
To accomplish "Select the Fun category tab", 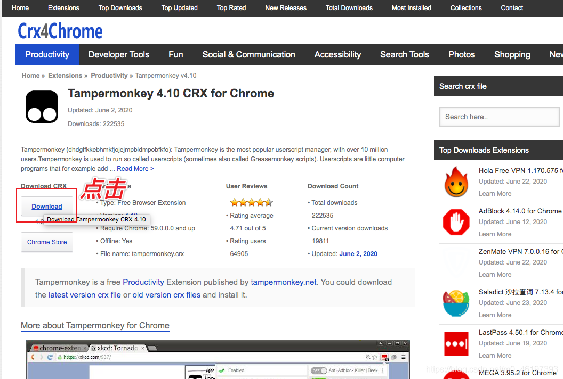I will (176, 55).
